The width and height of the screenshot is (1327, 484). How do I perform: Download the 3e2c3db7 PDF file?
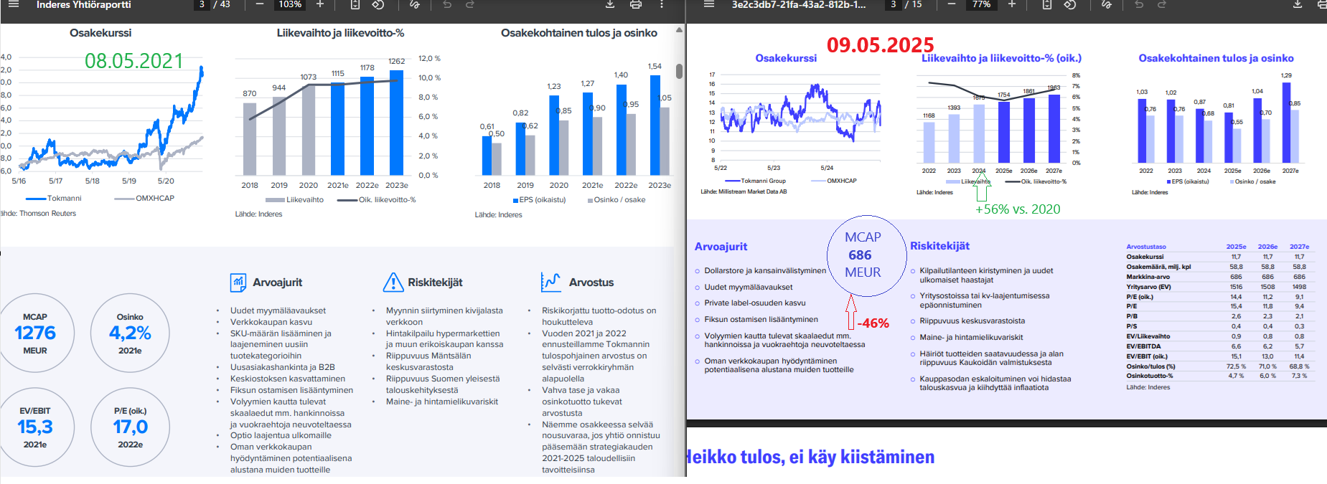tap(1298, 4)
